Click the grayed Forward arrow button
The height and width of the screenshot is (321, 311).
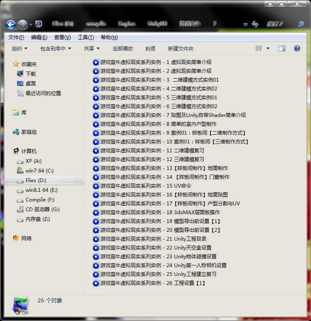[x=22, y=24]
